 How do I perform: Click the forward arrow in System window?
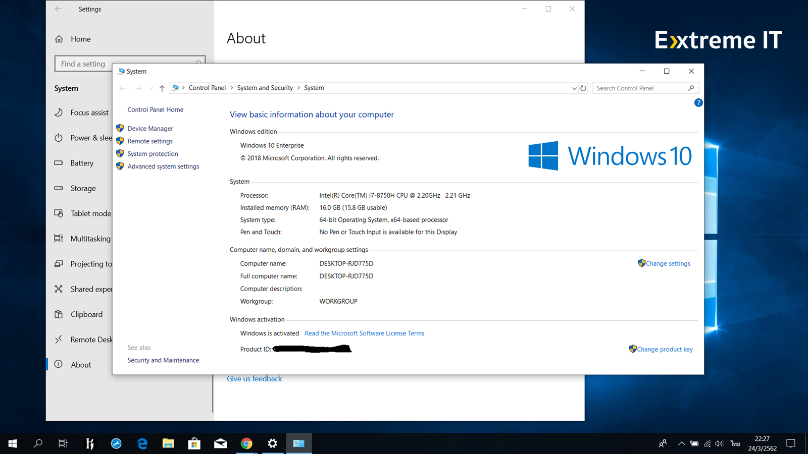[x=138, y=88]
